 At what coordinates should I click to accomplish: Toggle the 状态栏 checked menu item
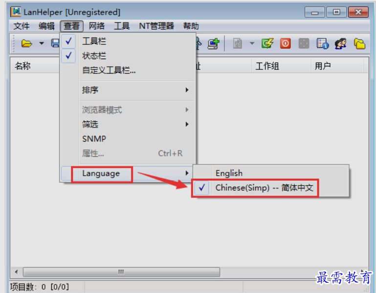pyautogui.click(x=128, y=56)
